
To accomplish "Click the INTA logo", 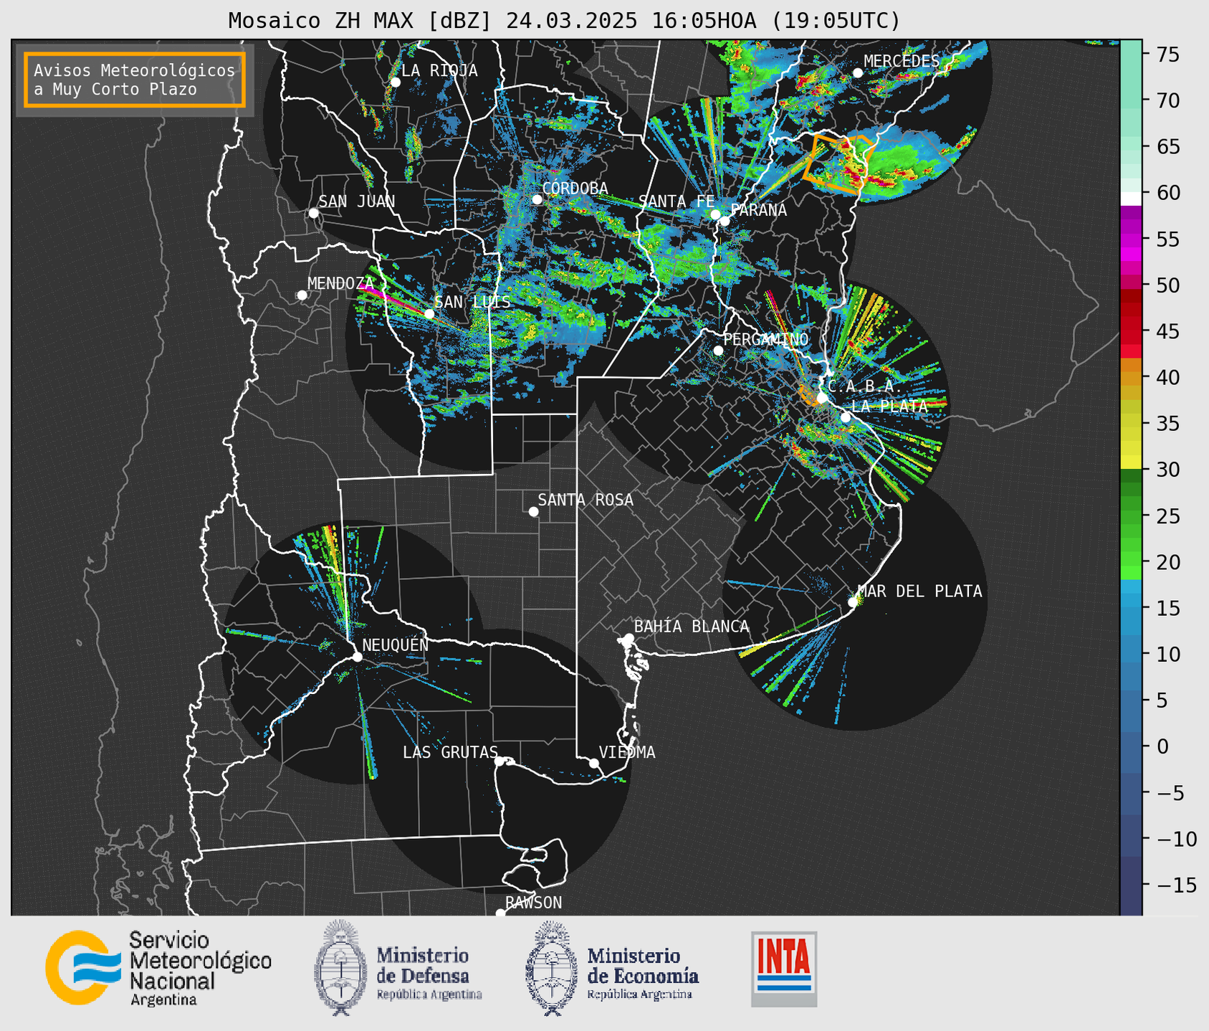I will 784,969.
